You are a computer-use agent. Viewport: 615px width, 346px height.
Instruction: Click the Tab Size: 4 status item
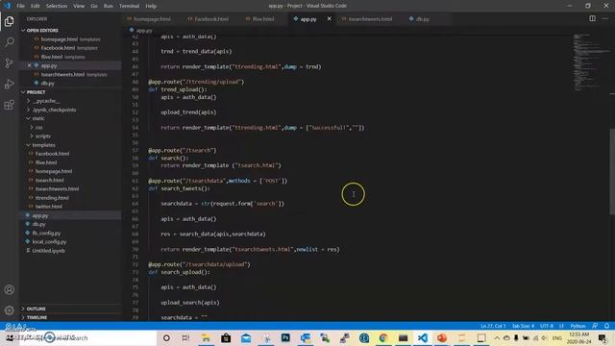(523, 326)
